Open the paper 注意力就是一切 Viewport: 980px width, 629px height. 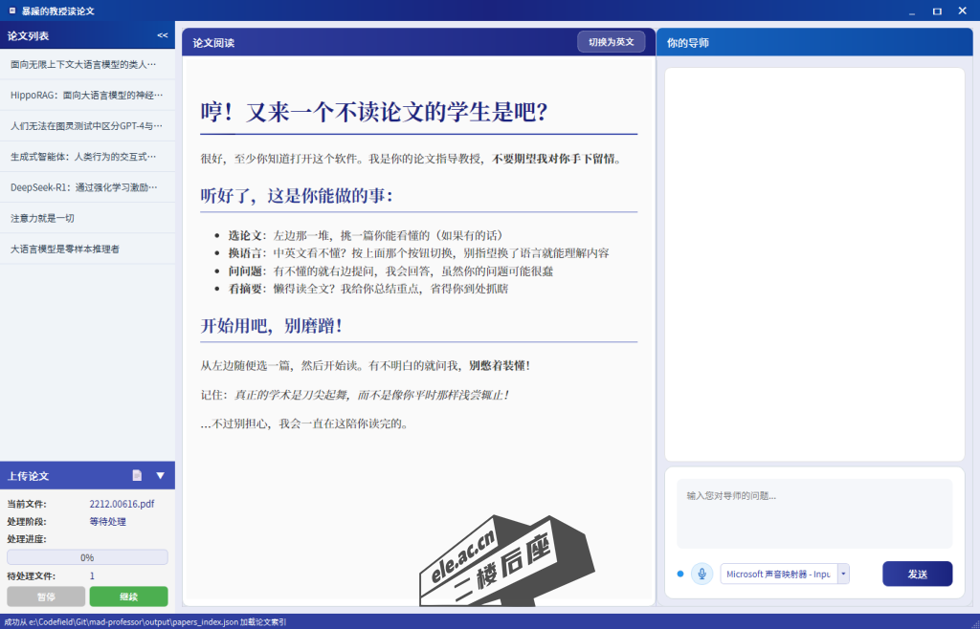pos(59,217)
